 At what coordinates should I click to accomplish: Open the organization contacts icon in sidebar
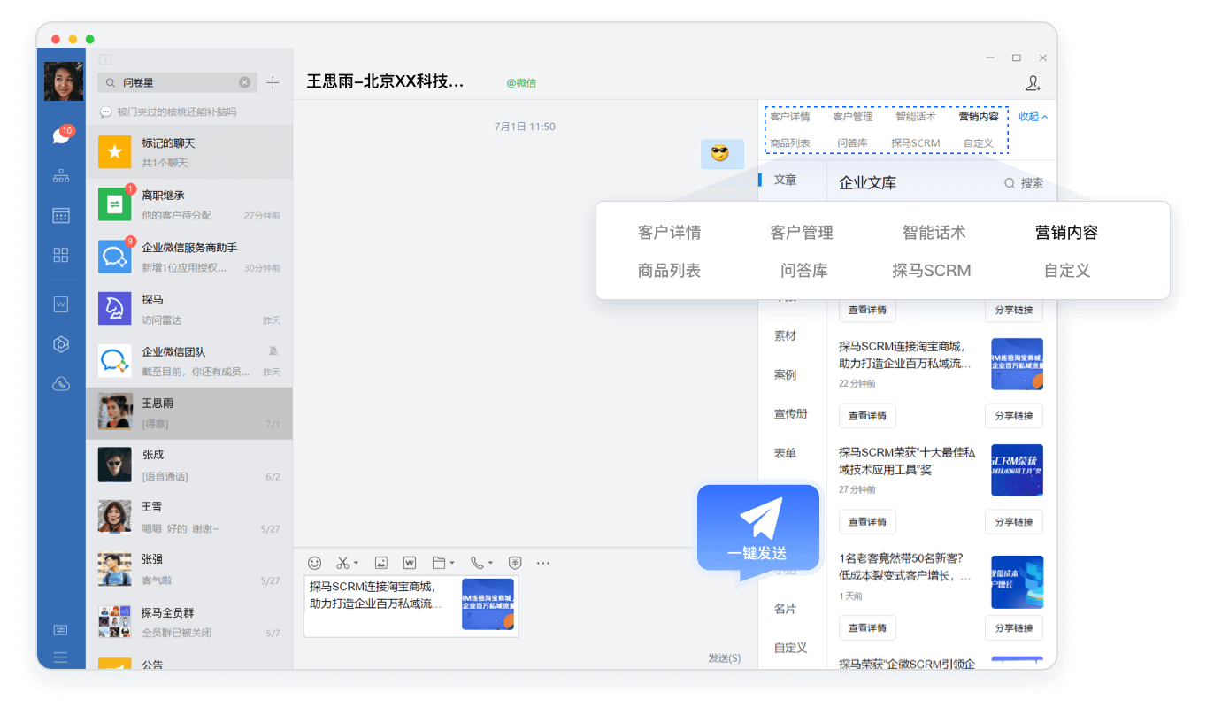point(61,175)
